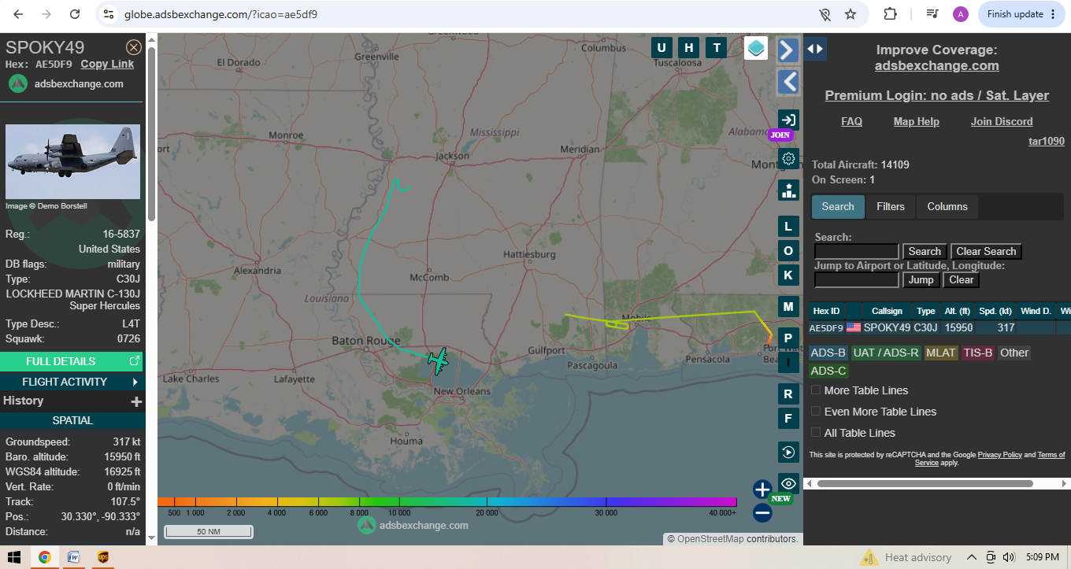The width and height of the screenshot is (1071, 569).
Task: Sort table by Callsign column
Action: click(x=887, y=311)
